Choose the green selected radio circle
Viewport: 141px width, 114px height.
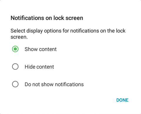[15, 49]
